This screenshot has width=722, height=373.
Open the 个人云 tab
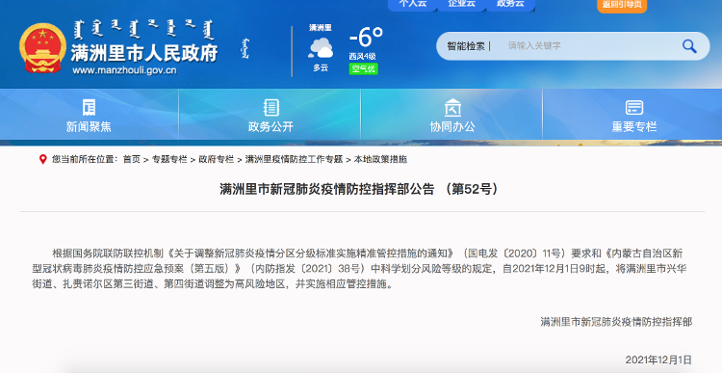(413, 5)
